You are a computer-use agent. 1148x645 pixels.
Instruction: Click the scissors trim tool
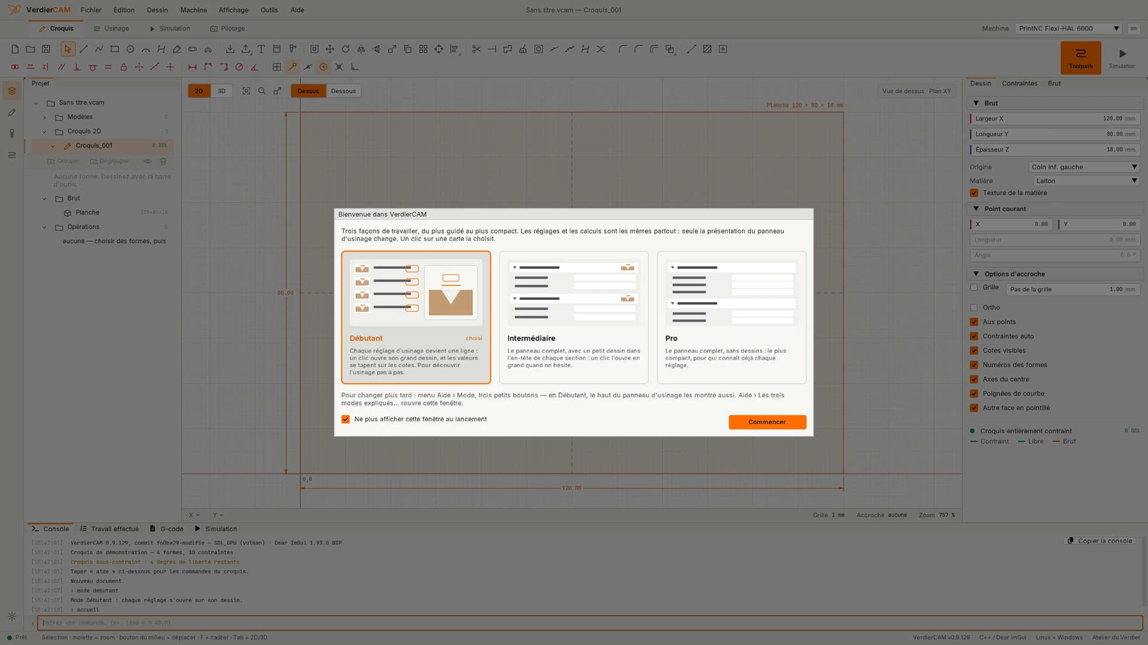(477, 49)
